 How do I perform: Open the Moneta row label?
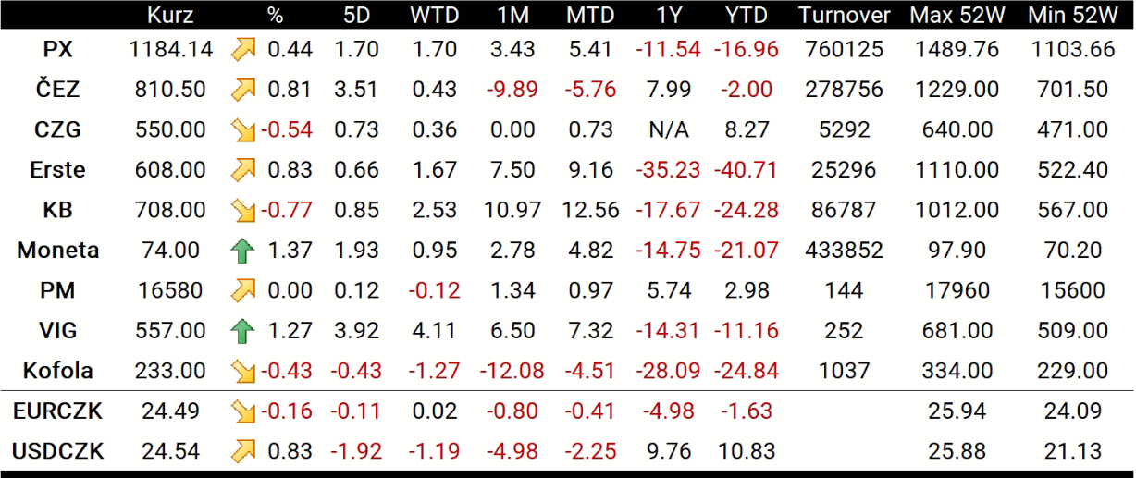pyautogui.click(x=57, y=251)
